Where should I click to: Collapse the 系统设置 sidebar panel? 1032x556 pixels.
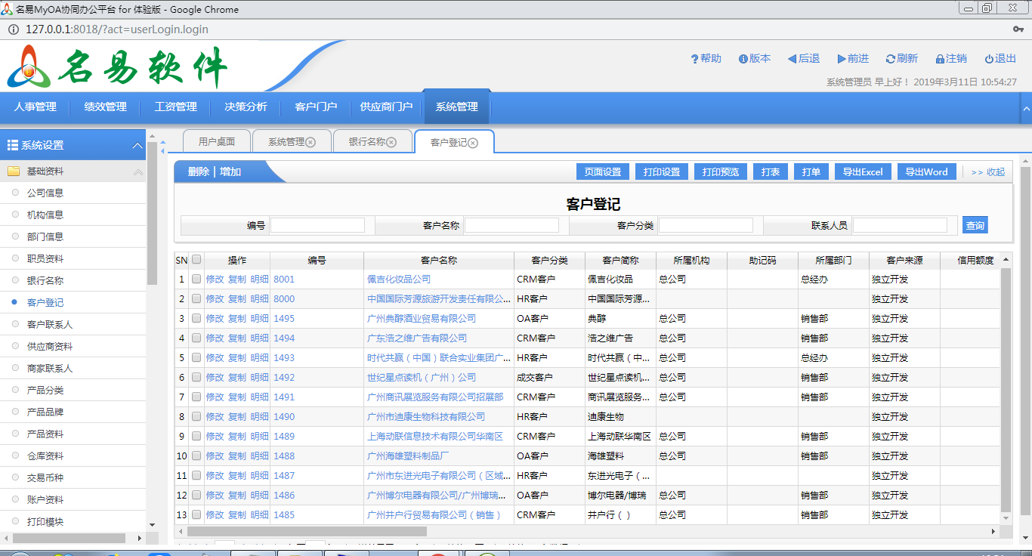point(137,145)
